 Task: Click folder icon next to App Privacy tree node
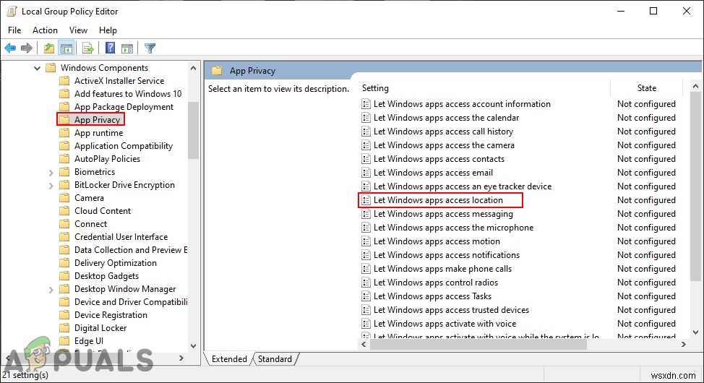(64, 120)
